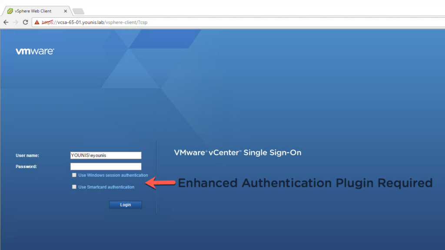Select the vSphere Web Client tab

point(35,11)
